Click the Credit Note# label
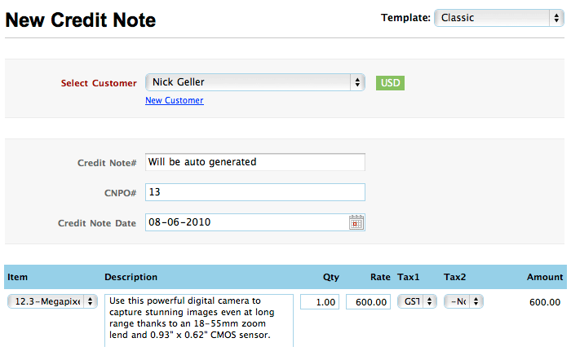 pyautogui.click(x=107, y=163)
